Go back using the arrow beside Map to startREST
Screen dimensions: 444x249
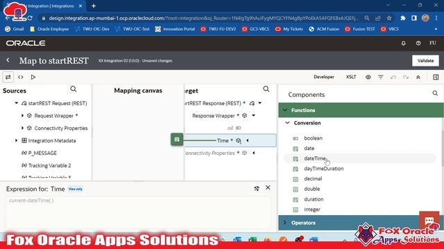[8, 60]
